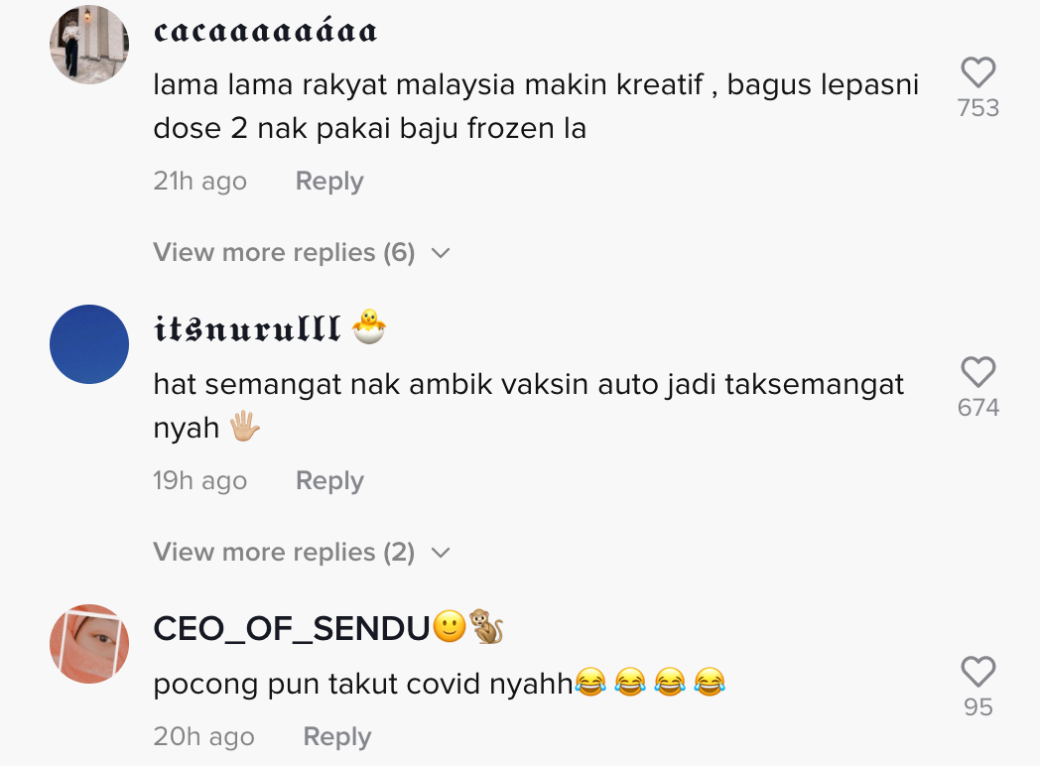Viewport: 1040px width, 766px height.
Task: Reply to the pocong covid comment
Action: (x=337, y=737)
